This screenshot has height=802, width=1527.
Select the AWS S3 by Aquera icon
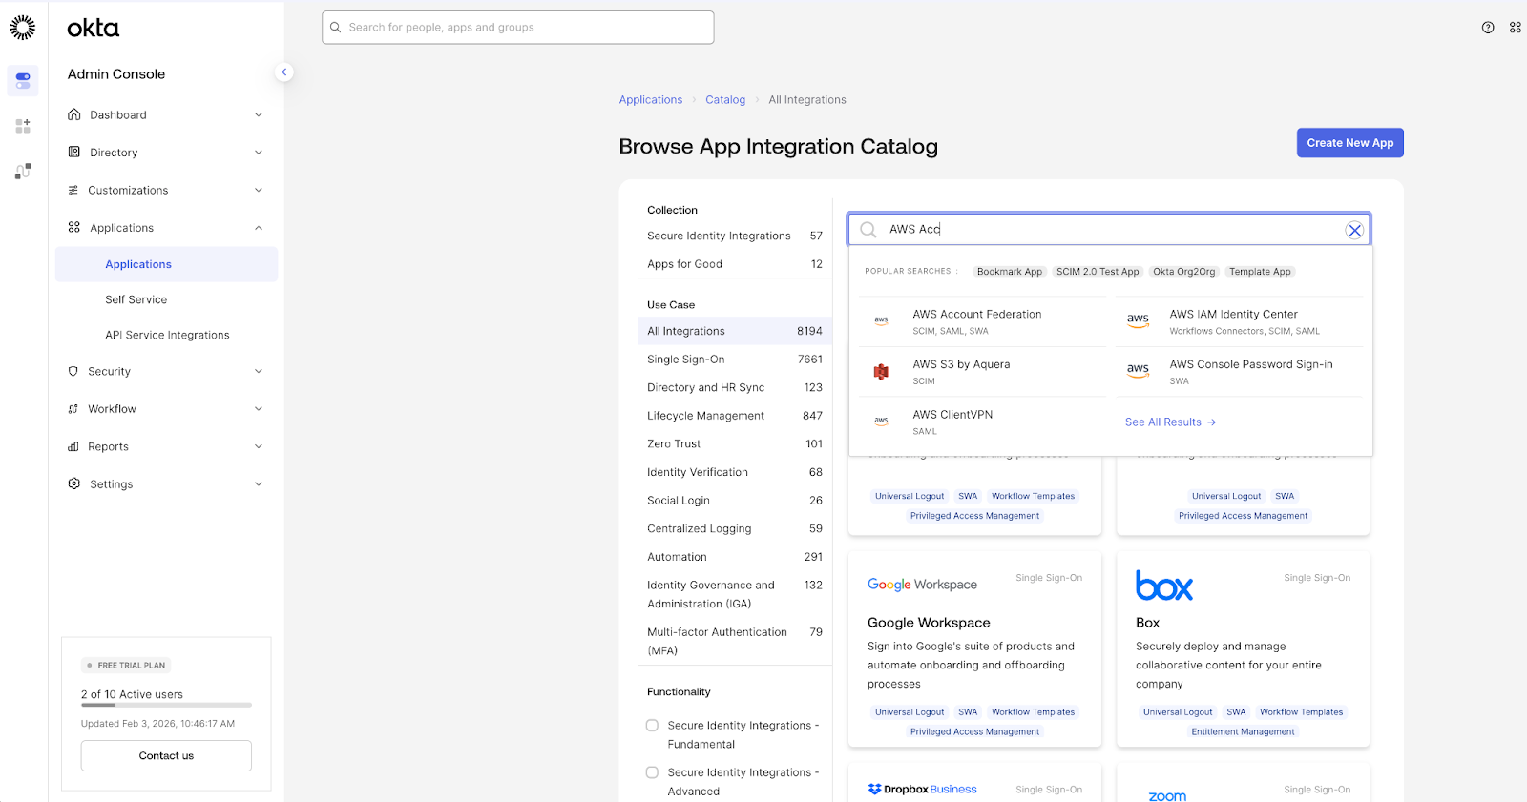[881, 372]
